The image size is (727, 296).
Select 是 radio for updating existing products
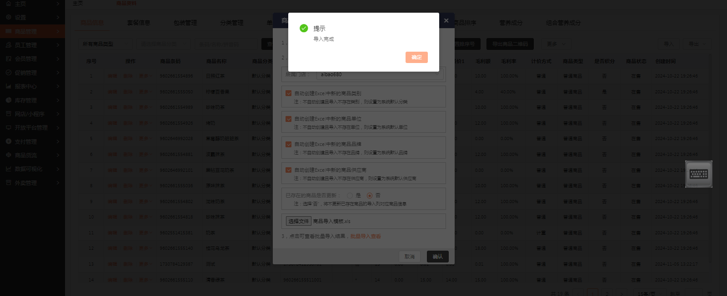350,195
